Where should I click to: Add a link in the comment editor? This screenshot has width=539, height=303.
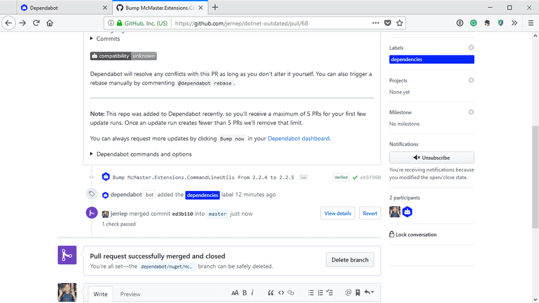click(291, 293)
